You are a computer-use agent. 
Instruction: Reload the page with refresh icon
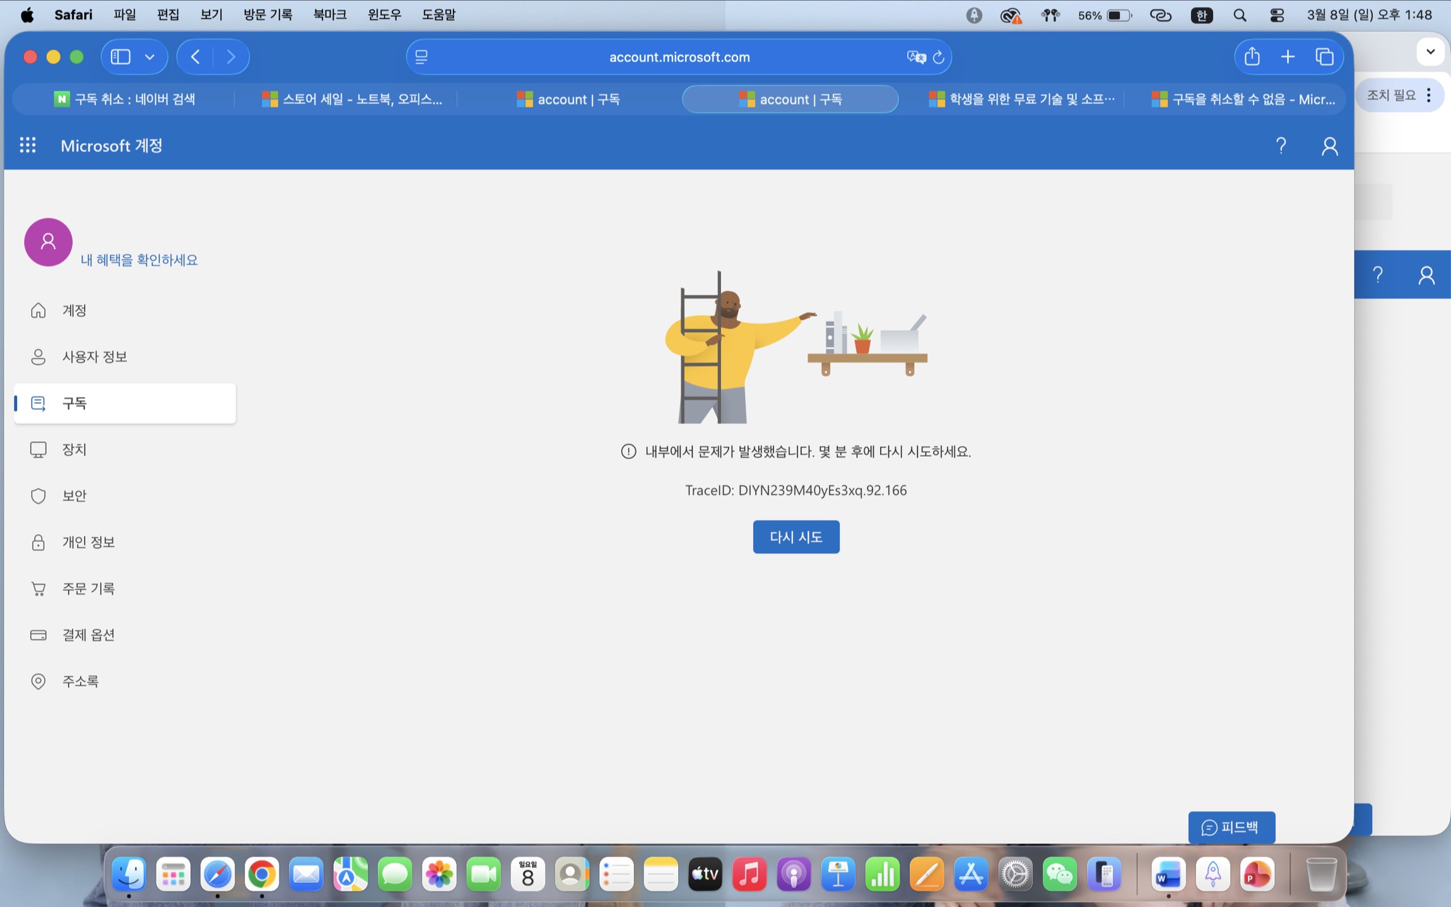click(x=939, y=57)
